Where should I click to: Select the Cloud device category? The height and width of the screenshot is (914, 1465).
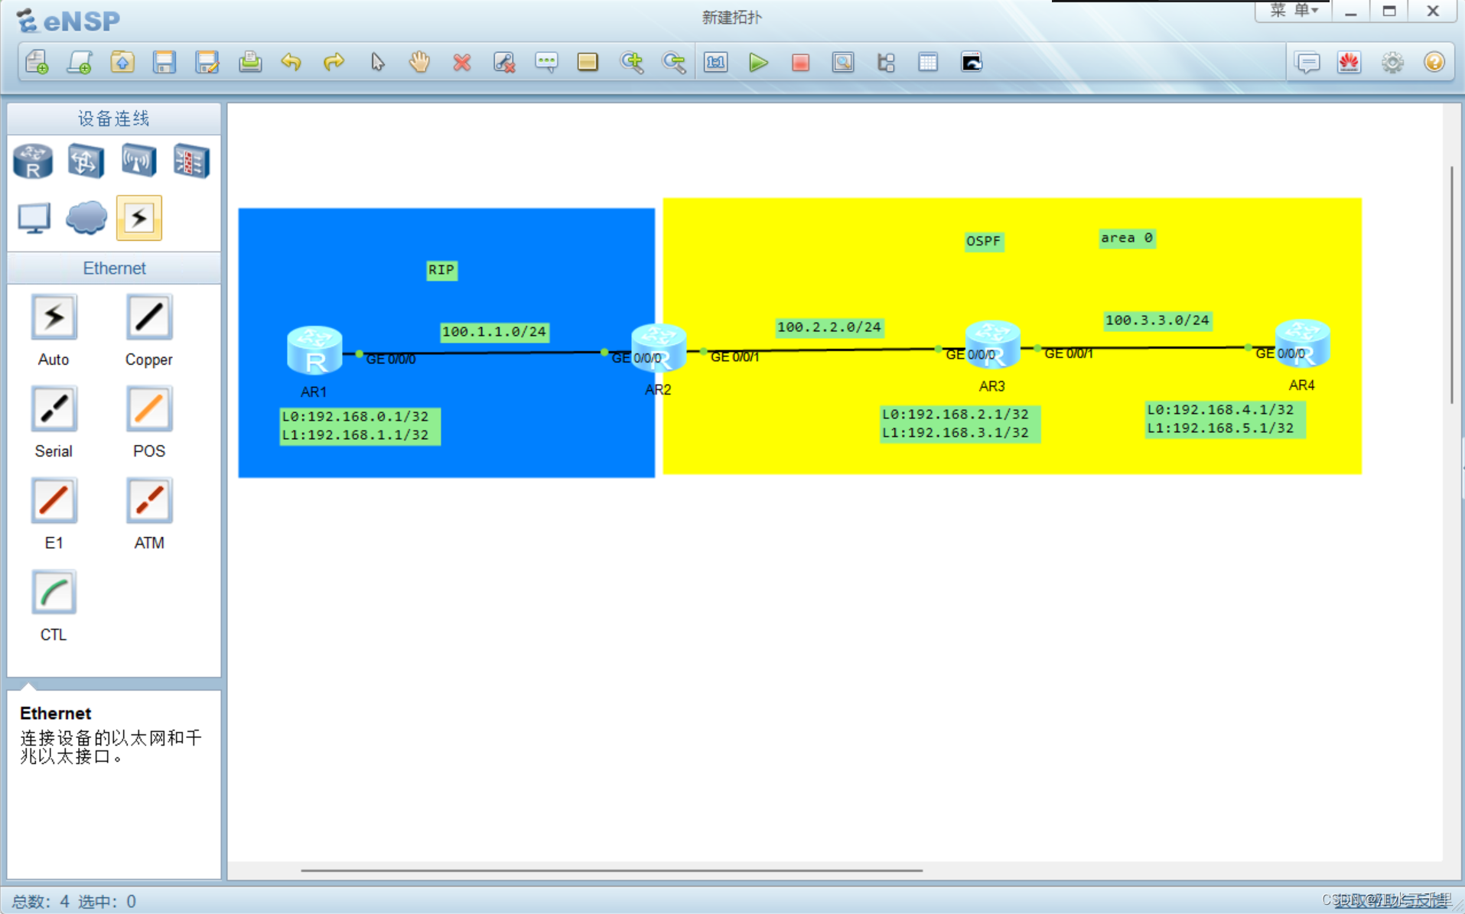coord(86,219)
